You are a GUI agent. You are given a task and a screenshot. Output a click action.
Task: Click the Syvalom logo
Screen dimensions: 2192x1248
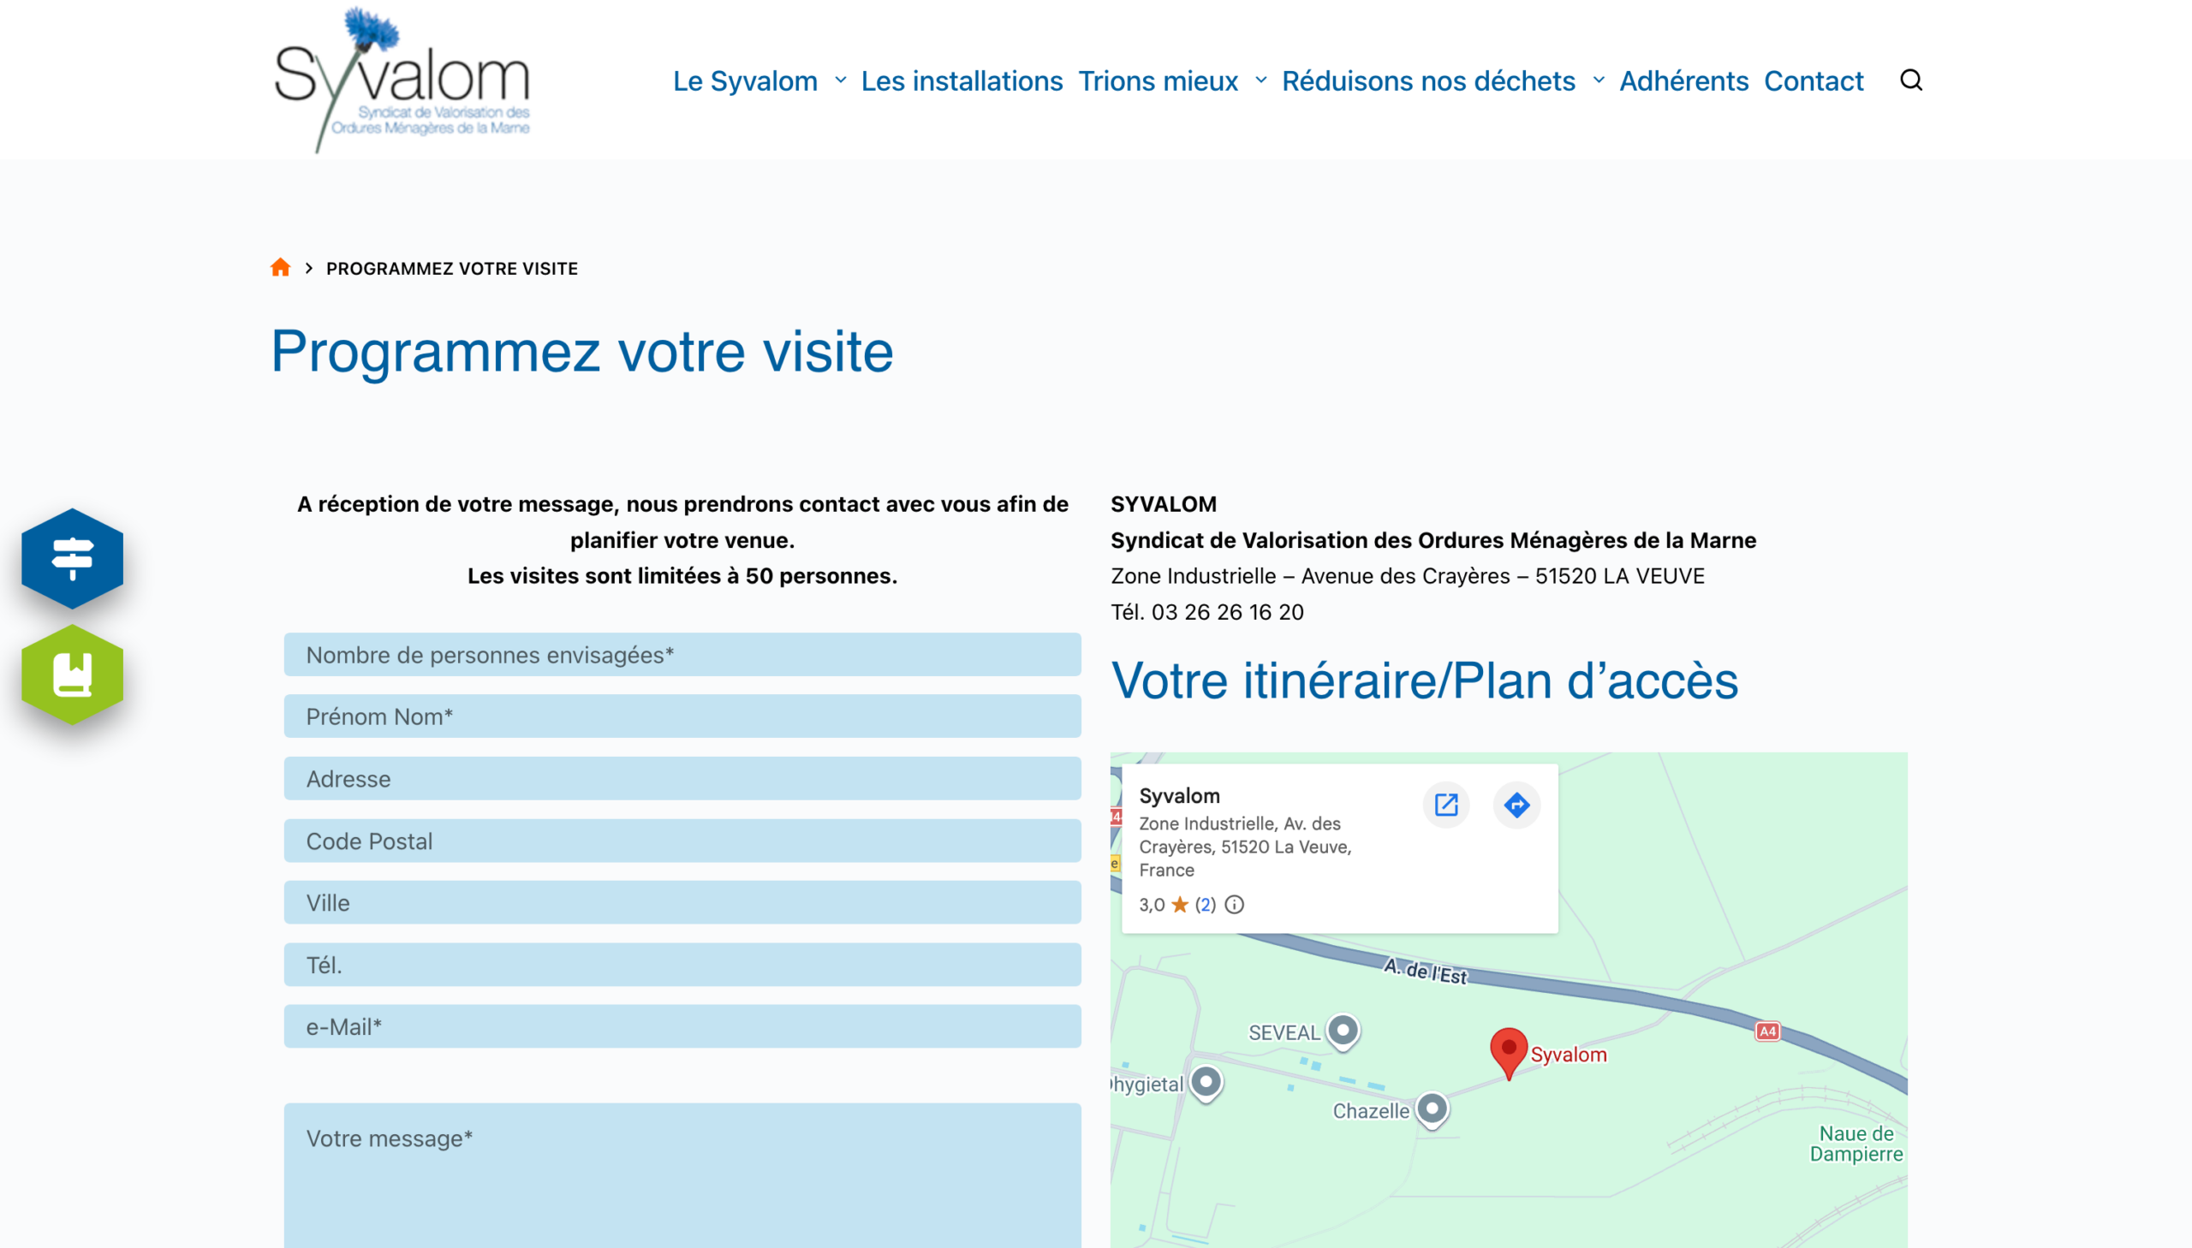click(402, 80)
